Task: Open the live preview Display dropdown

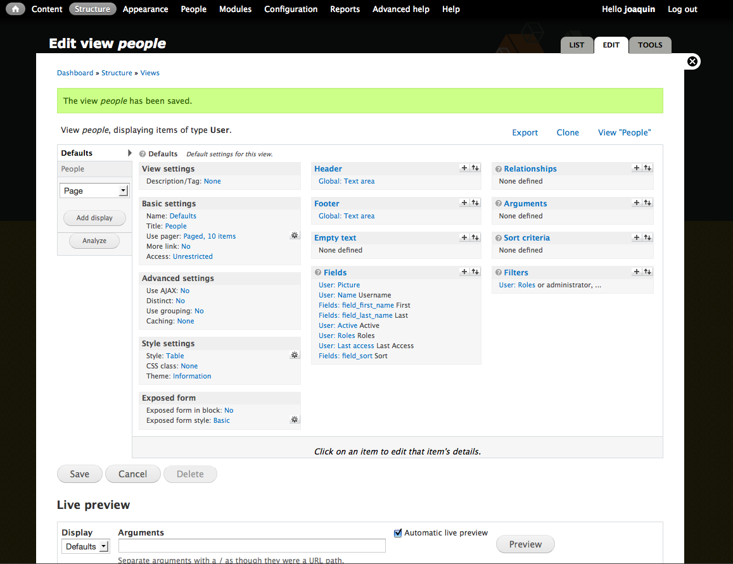Action: tap(86, 546)
